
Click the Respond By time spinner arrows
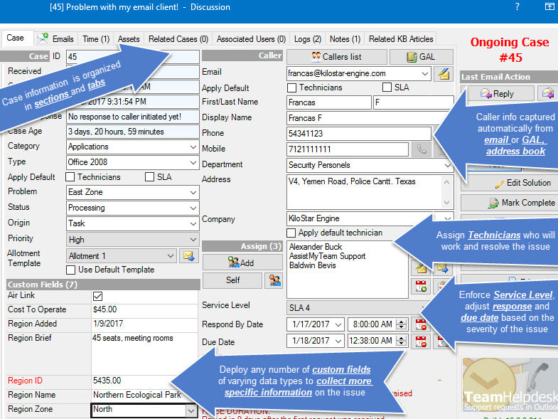point(402,324)
